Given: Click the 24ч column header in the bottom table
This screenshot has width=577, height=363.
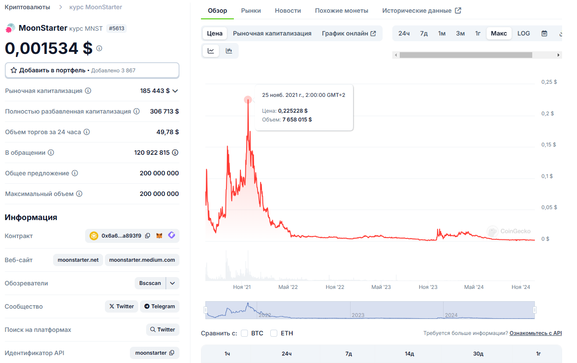Looking at the screenshot, I should coord(287,354).
